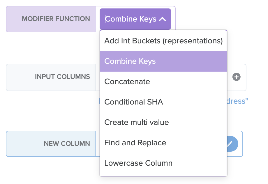Focus the New Column name field
The image size is (268, 184).
click(x=98, y=144)
